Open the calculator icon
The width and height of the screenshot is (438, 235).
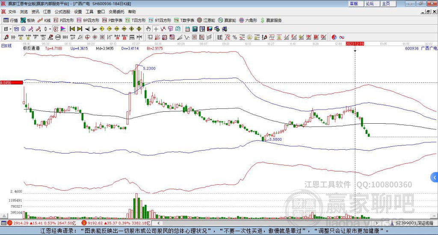tap(195, 29)
